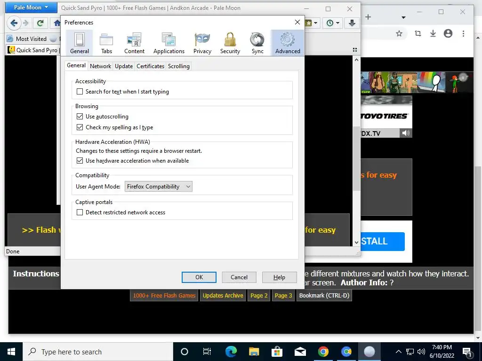482x361 pixels.
Task: Open the Security padlock pane
Action: 230,43
